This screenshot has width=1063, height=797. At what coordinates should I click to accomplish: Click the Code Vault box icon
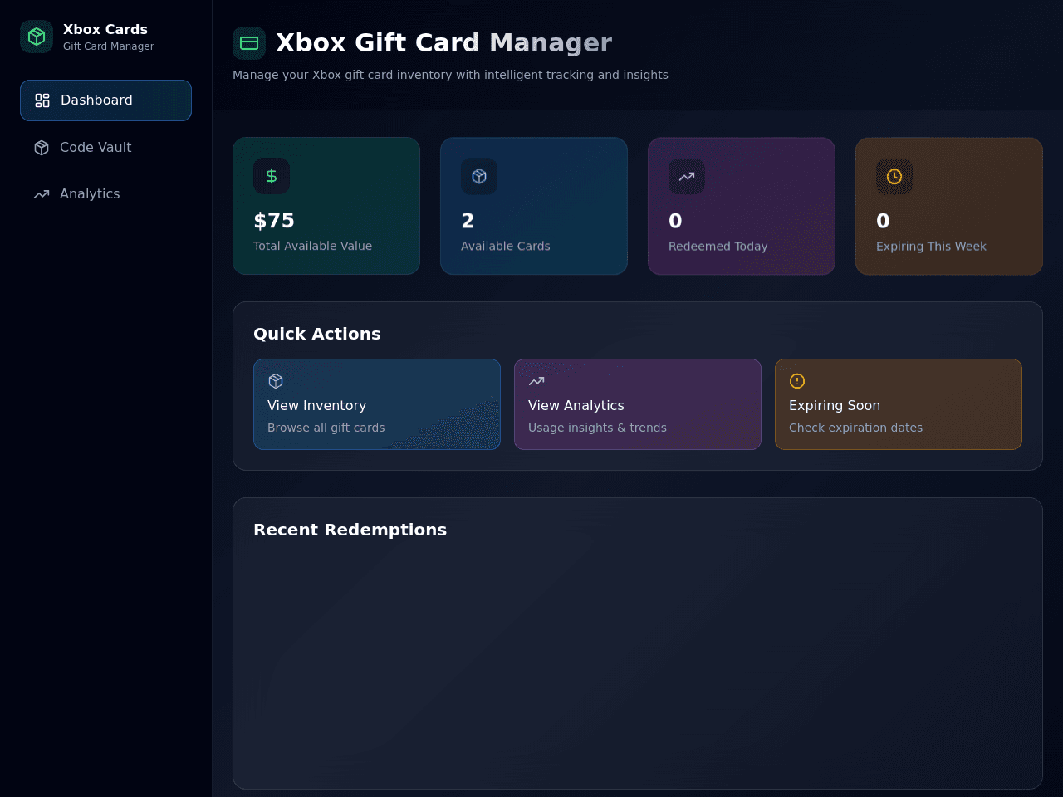pyautogui.click(x=42, y=148)
